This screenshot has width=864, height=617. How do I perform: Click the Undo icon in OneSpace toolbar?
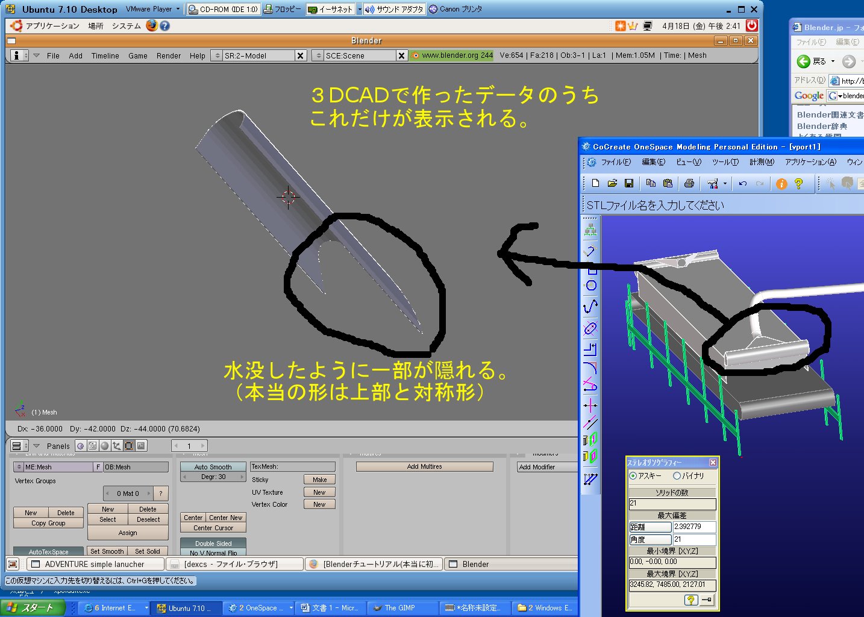click(743, 183)
